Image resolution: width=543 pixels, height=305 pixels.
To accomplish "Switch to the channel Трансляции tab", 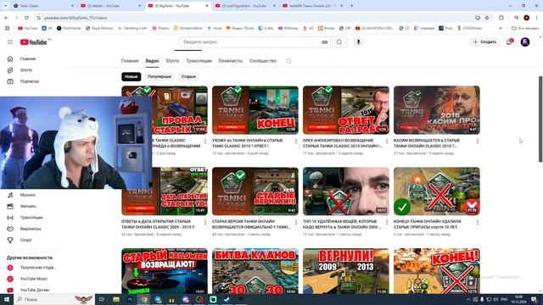I will pyautogui.click(x=199, y=61).
